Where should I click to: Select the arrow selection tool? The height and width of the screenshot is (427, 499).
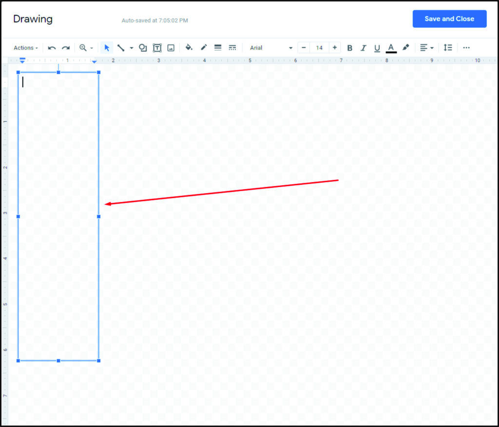click(x=106, y=47)
